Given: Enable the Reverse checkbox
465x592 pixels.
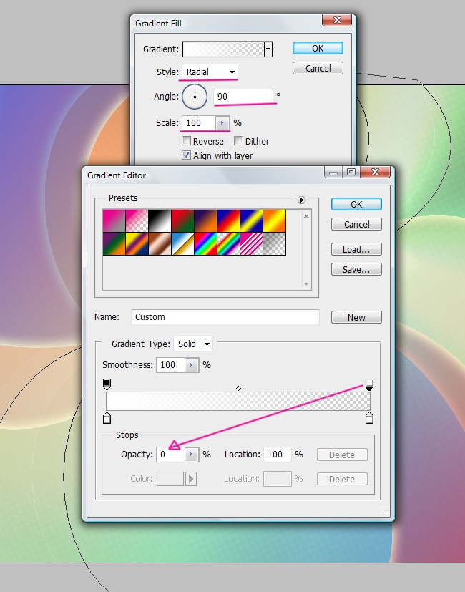Looking at the screenshot, I should click(187, 142).
